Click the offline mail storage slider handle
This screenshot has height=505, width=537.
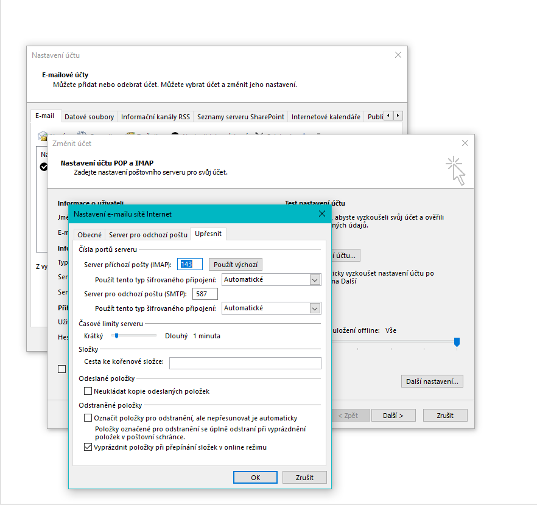(x=457, y=343)
